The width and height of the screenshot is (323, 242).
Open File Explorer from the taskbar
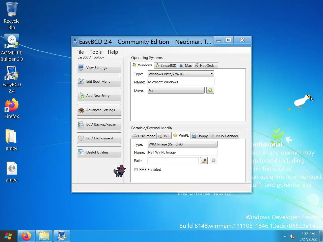click(44, 236)
